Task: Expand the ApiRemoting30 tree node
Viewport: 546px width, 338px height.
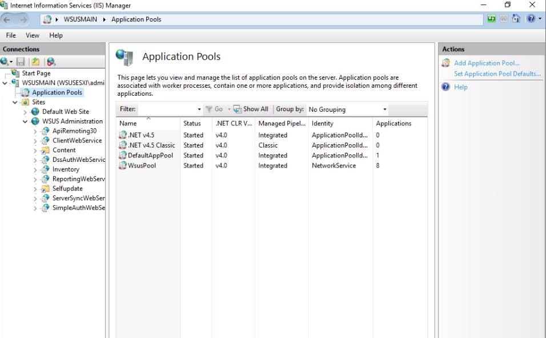Action: [35, 131]
